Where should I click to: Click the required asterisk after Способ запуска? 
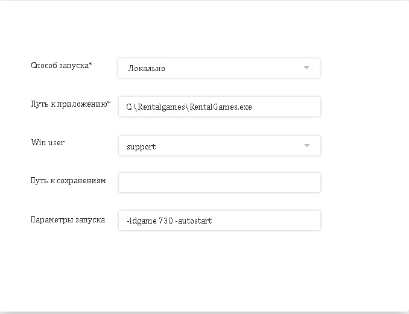[90, 64]
